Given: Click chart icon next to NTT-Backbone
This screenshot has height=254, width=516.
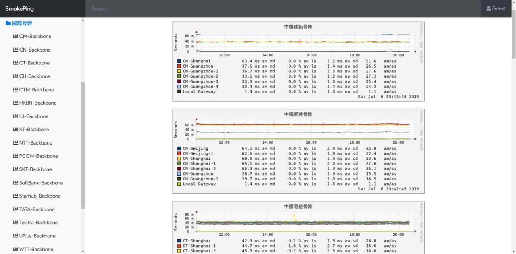Looking at the screenshot, I should [x=15, y=143].
